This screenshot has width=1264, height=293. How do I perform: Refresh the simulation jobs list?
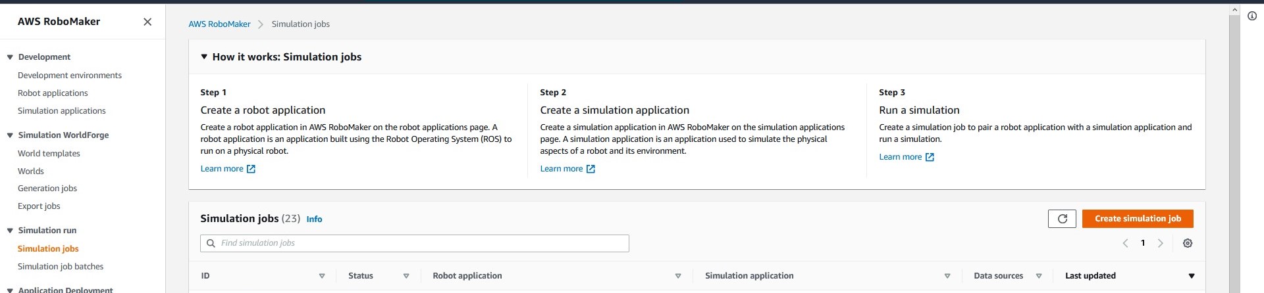coord(1062,219)
